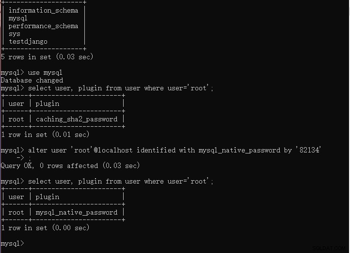Click the '5 rows in set' line

click(x=47, y=57)
